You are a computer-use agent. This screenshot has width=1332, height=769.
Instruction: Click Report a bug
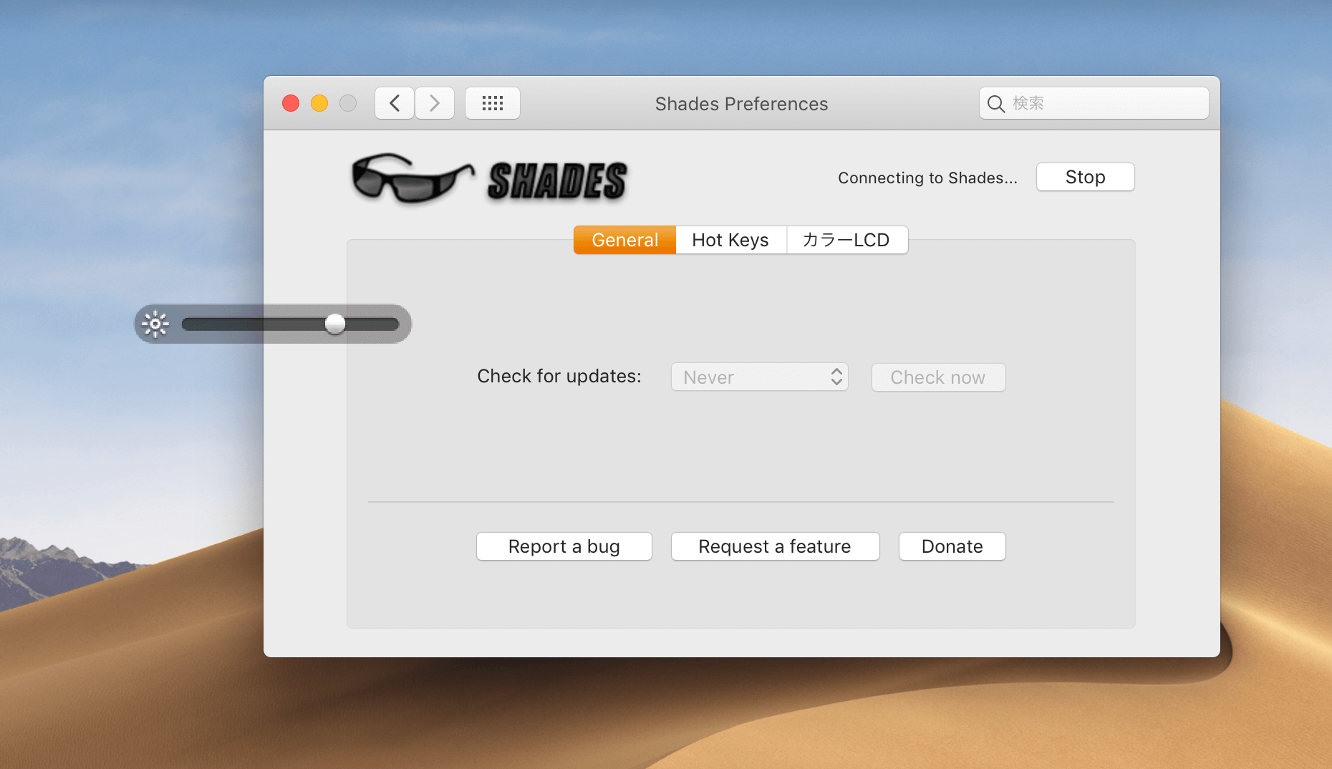pyautogui.click(x=564, y=546)
